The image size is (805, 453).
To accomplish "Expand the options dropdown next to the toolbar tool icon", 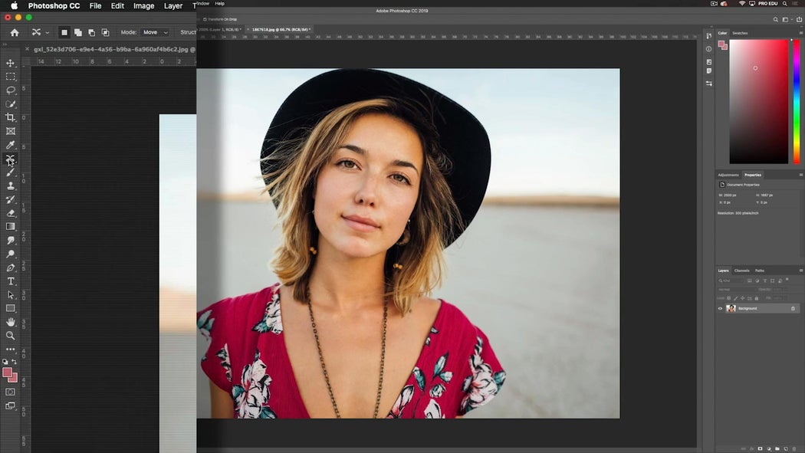I will [47, 32].
